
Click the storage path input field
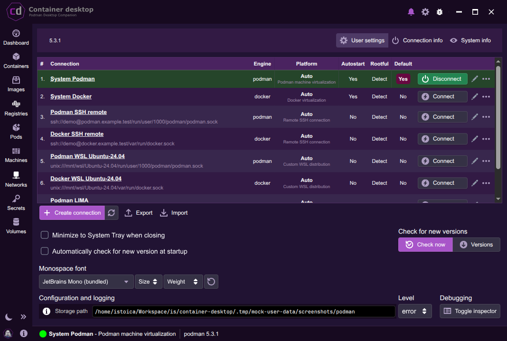(x=244, y=312)
